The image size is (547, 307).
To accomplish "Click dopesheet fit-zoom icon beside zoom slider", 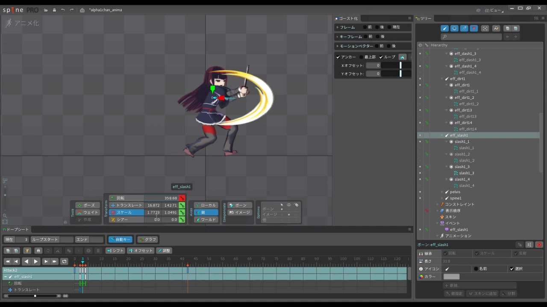I will 65,296.
